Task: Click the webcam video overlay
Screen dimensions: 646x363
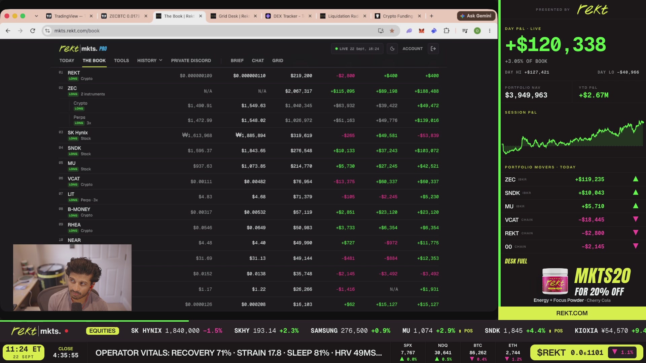Action: click(72, 278)
